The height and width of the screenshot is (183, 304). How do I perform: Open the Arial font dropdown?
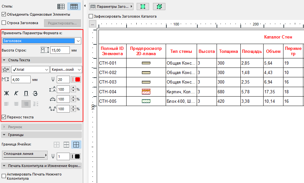(x=30, y=69)
